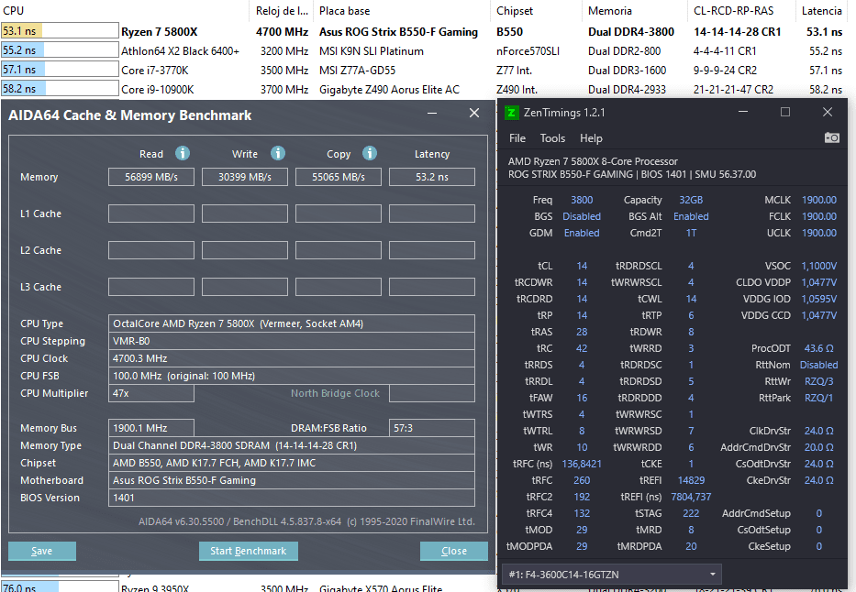Viewport: 856px width, 592px height.
Task: Select the Core i7-3770K result row
Action: pos(424,71)
